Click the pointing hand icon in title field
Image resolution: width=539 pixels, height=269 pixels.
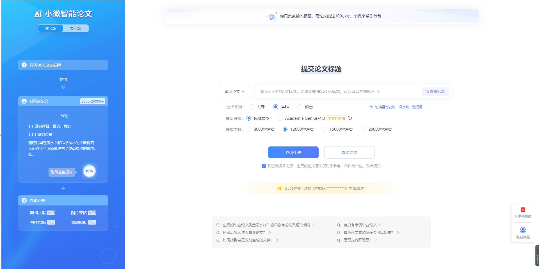tap(378, 92)
